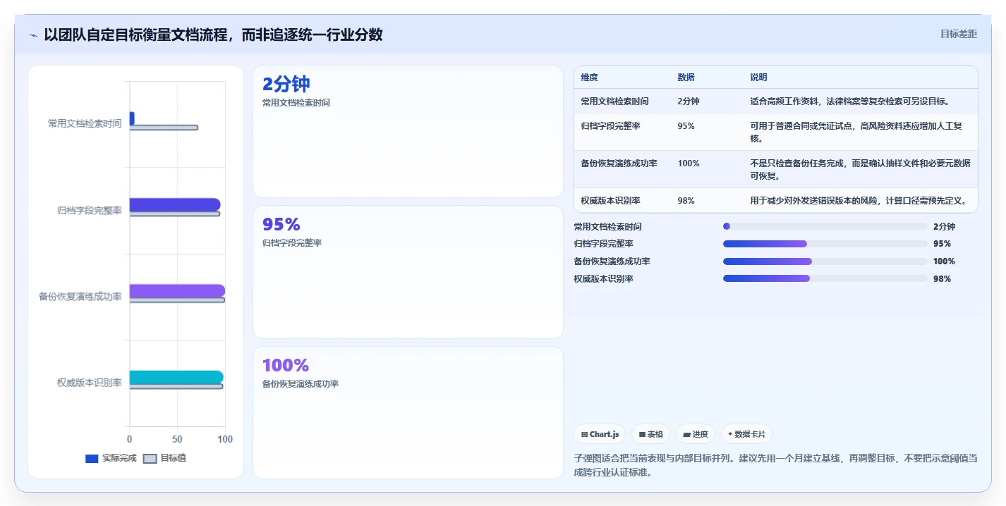This screenshot has height=506, width=1006.
Task: Click the 备份恢复演练成功率 progress bar
Action: point(825,261)
